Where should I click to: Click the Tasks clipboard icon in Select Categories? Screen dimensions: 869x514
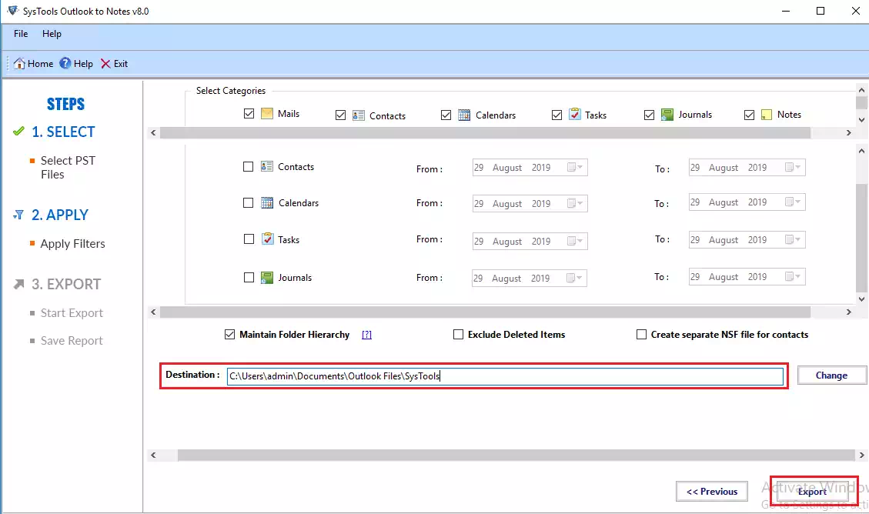pyautogui.click(x=575, y=114)
